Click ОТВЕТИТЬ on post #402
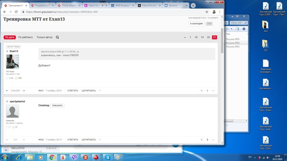Image resolution: width=287 pixels, height=161 pixels. tap(73, 140)
